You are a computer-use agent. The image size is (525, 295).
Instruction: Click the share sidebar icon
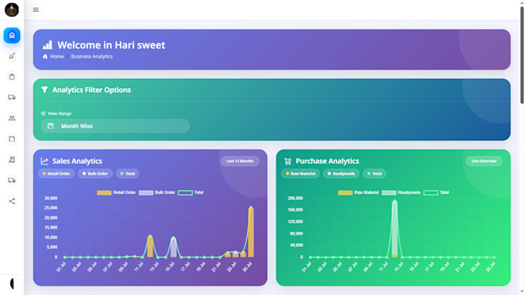tap(12, 202)
